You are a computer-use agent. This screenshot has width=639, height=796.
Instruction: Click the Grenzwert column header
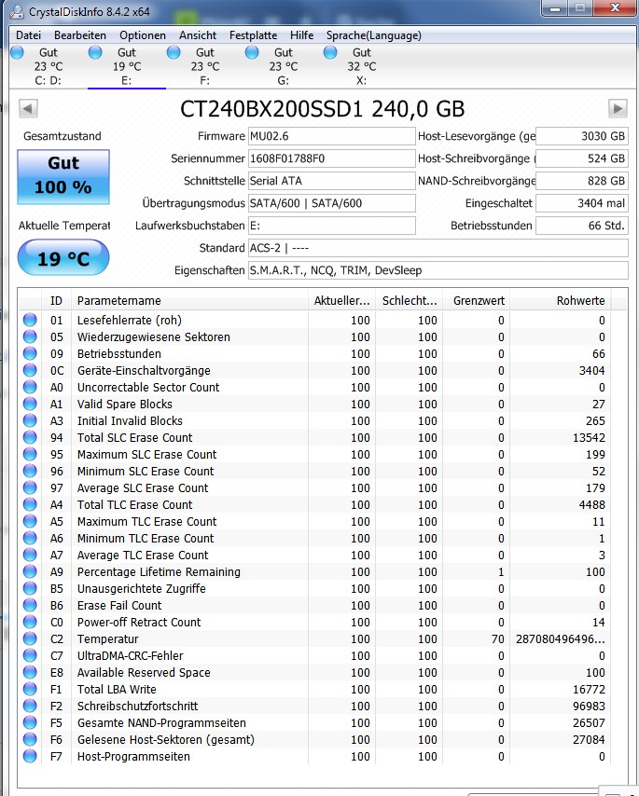tap(477, 300)
